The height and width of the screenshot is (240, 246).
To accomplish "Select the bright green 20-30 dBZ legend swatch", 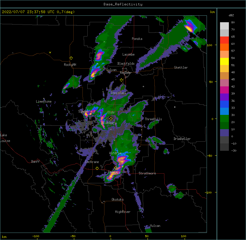I will (224, 119).
